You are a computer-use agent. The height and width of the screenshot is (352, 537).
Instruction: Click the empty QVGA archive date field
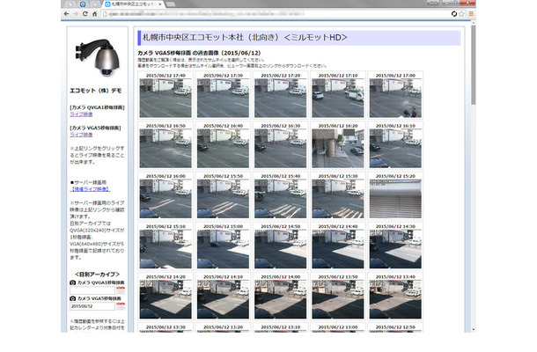[92, 290]
